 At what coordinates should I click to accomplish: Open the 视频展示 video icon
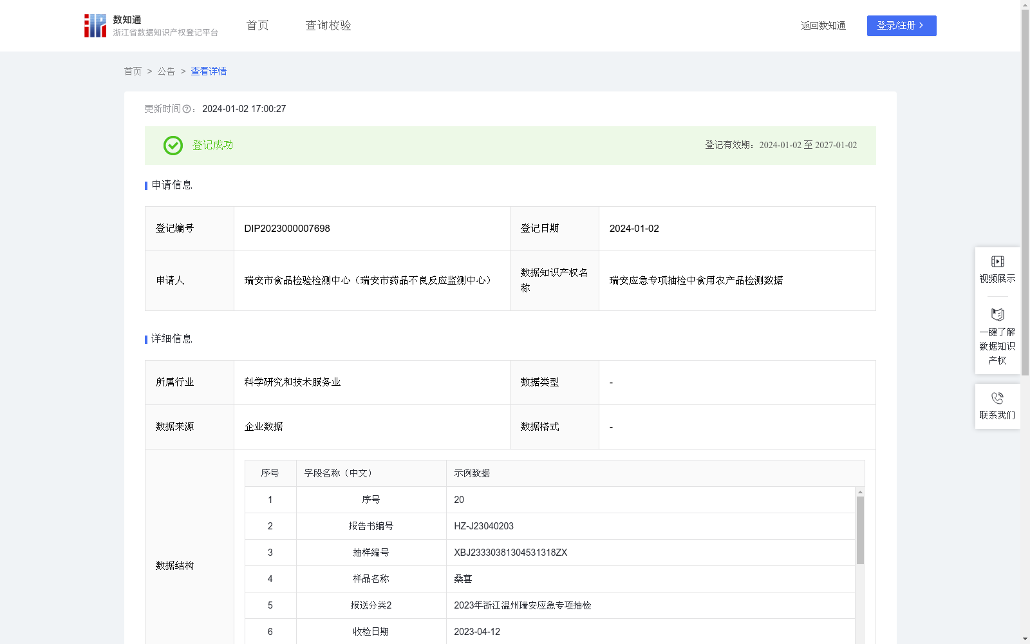click(x=997, y=261)
